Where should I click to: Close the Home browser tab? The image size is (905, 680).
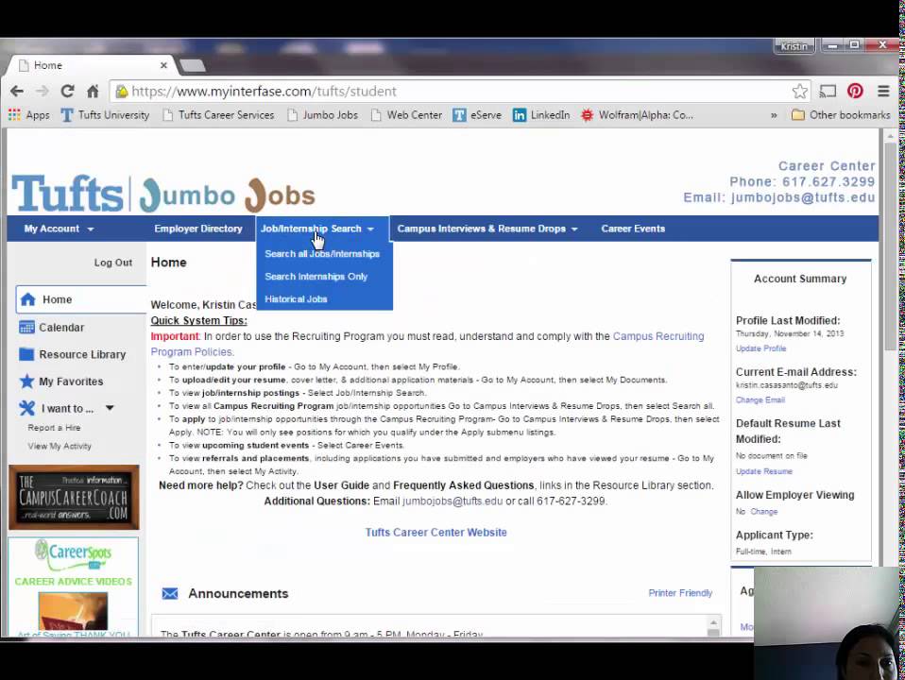tap(163, 65)
